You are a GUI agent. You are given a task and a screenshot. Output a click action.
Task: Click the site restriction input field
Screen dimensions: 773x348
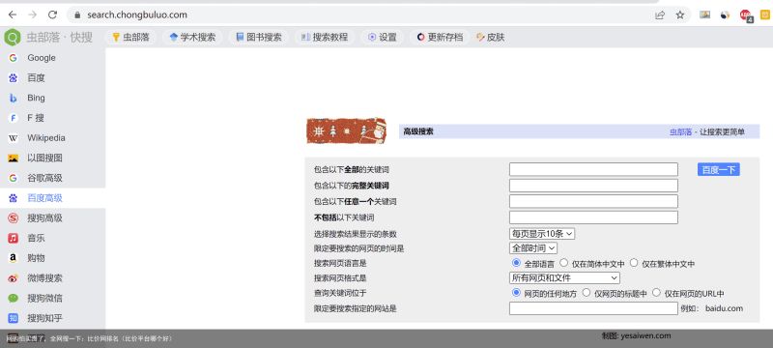pos(593,308)
